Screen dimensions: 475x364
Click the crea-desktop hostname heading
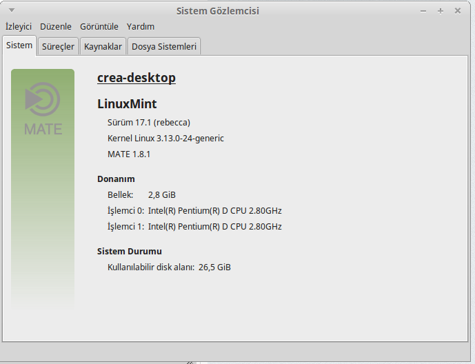tap(137, 78)
